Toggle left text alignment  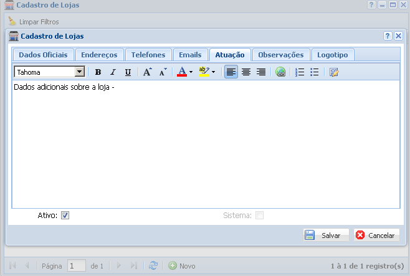[x=231, y=72]
